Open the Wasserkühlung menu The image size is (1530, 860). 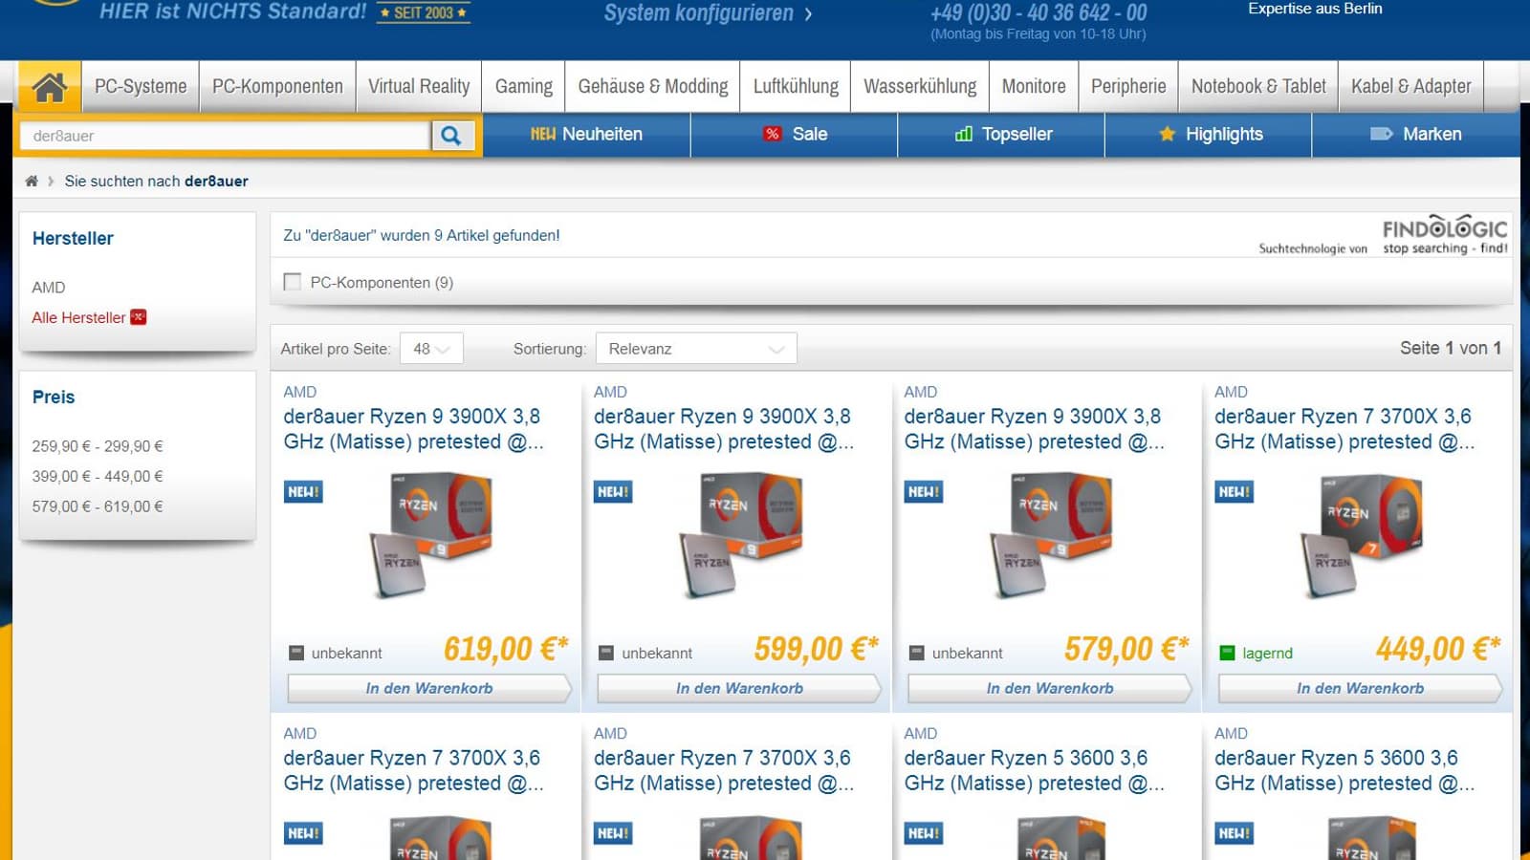920,87
